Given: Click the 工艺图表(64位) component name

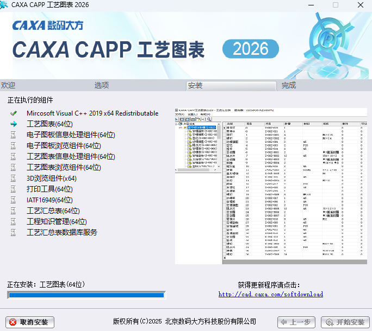Looking at the screenshot, I should (x=49, y=124).
